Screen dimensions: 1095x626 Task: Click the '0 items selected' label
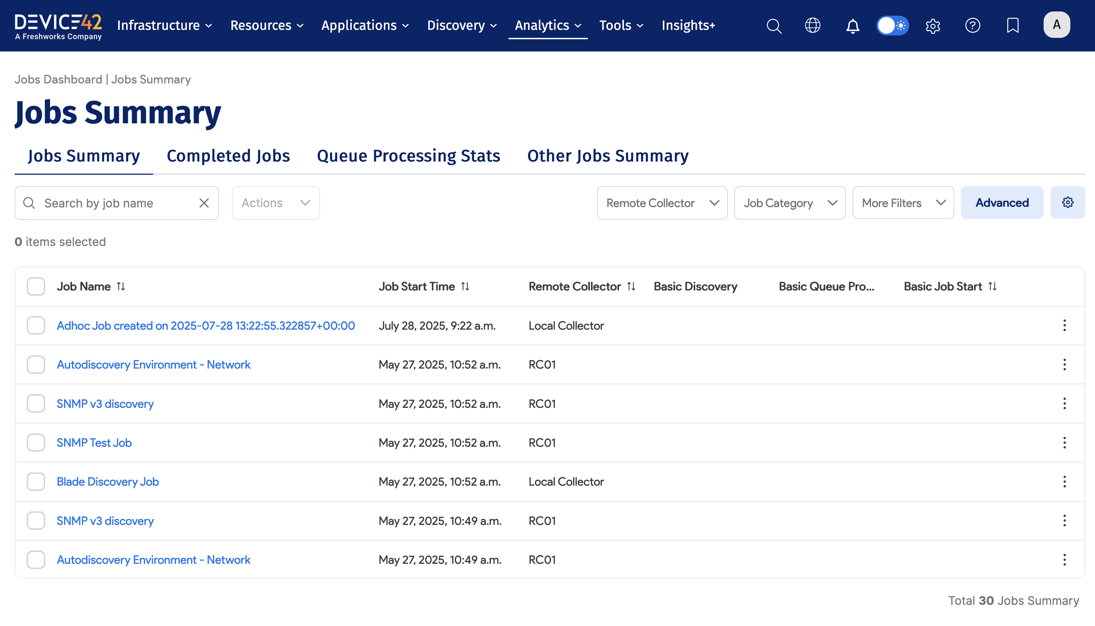coord(60,242)
